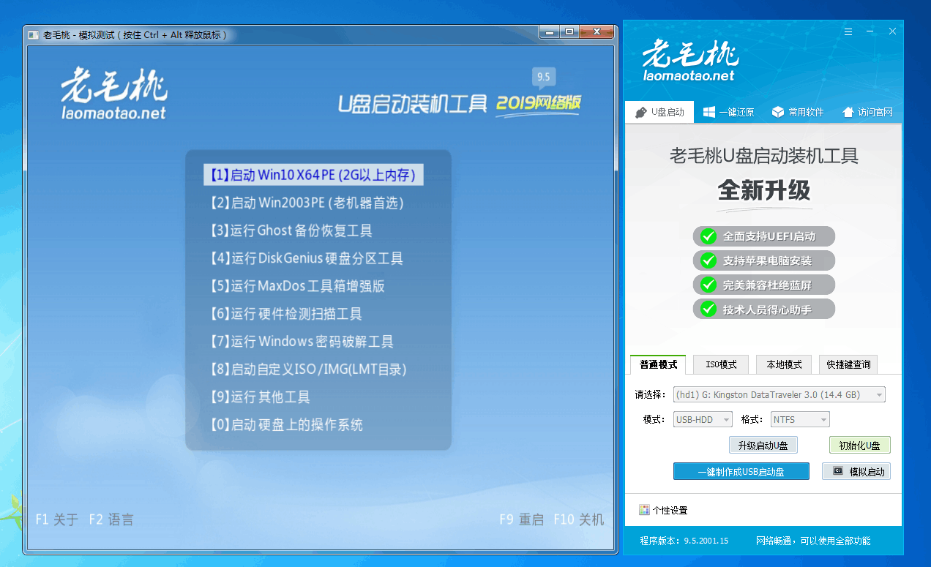Click the 老毛桃 logo in the simulation window
This screenshot has width=931, height=567.
coord(113,94)
